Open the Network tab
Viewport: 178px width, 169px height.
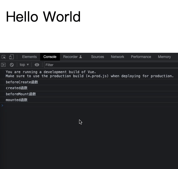(118, 57)
